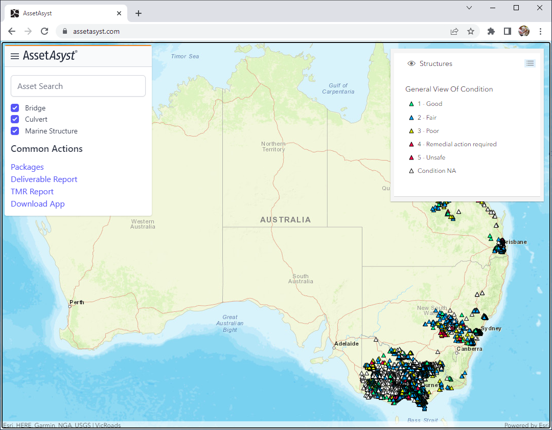Click the Perth city label on map
The width and height of the screenshot is (552, 430).
77,302
